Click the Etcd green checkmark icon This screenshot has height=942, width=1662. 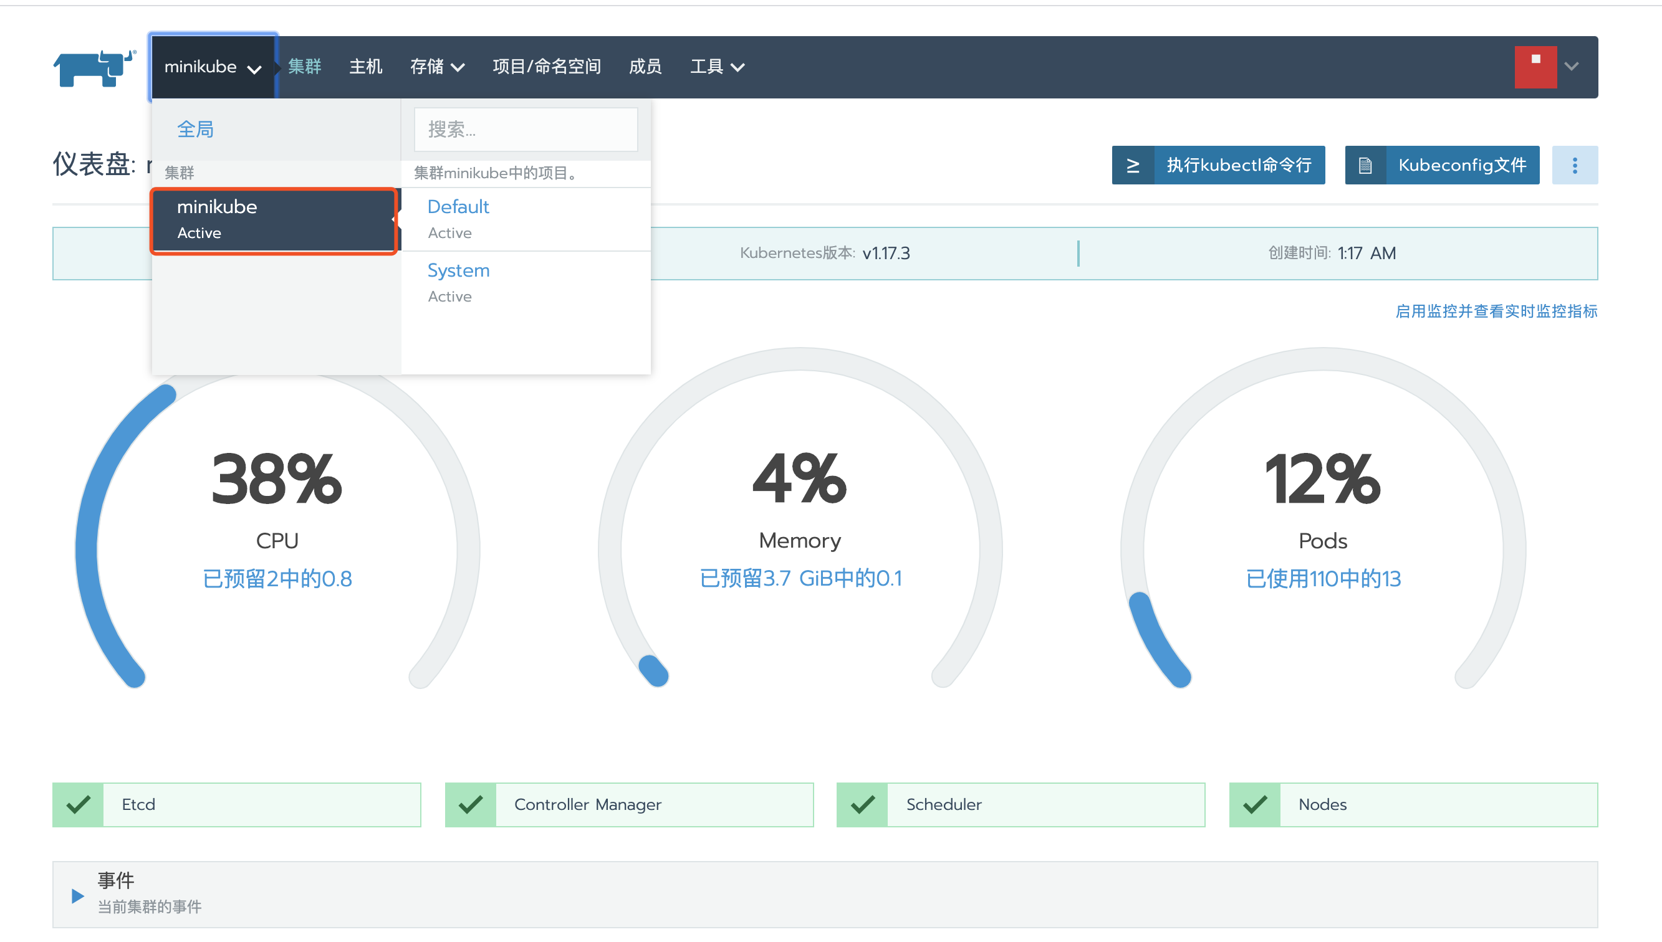(x=79, y=804)
